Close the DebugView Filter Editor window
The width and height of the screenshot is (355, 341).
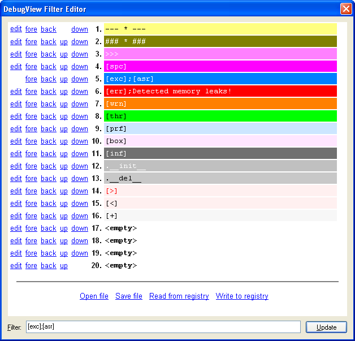coord(346,9)
